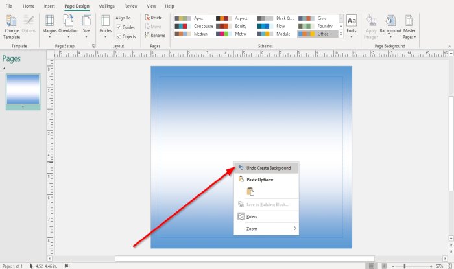454x269 pixels.
Task: Click the Paste option clipboard icon
Action: click(250, 191)
